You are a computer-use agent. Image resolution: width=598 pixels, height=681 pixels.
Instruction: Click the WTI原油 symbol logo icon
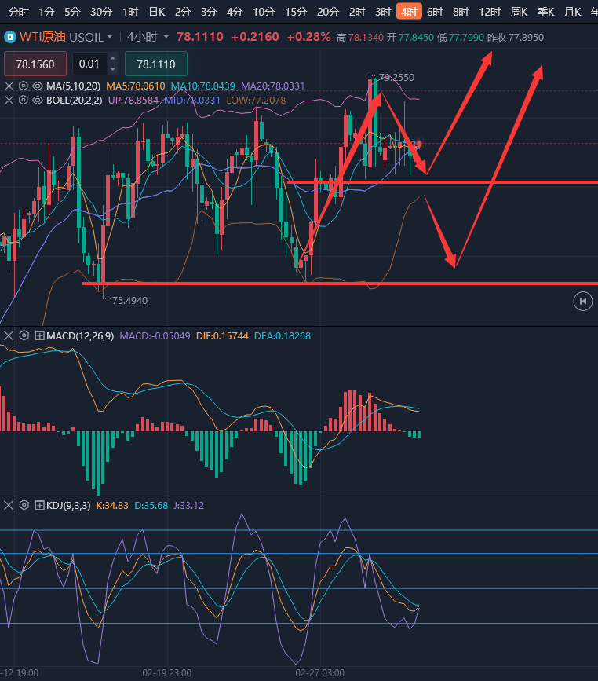[x=10, y=37]
